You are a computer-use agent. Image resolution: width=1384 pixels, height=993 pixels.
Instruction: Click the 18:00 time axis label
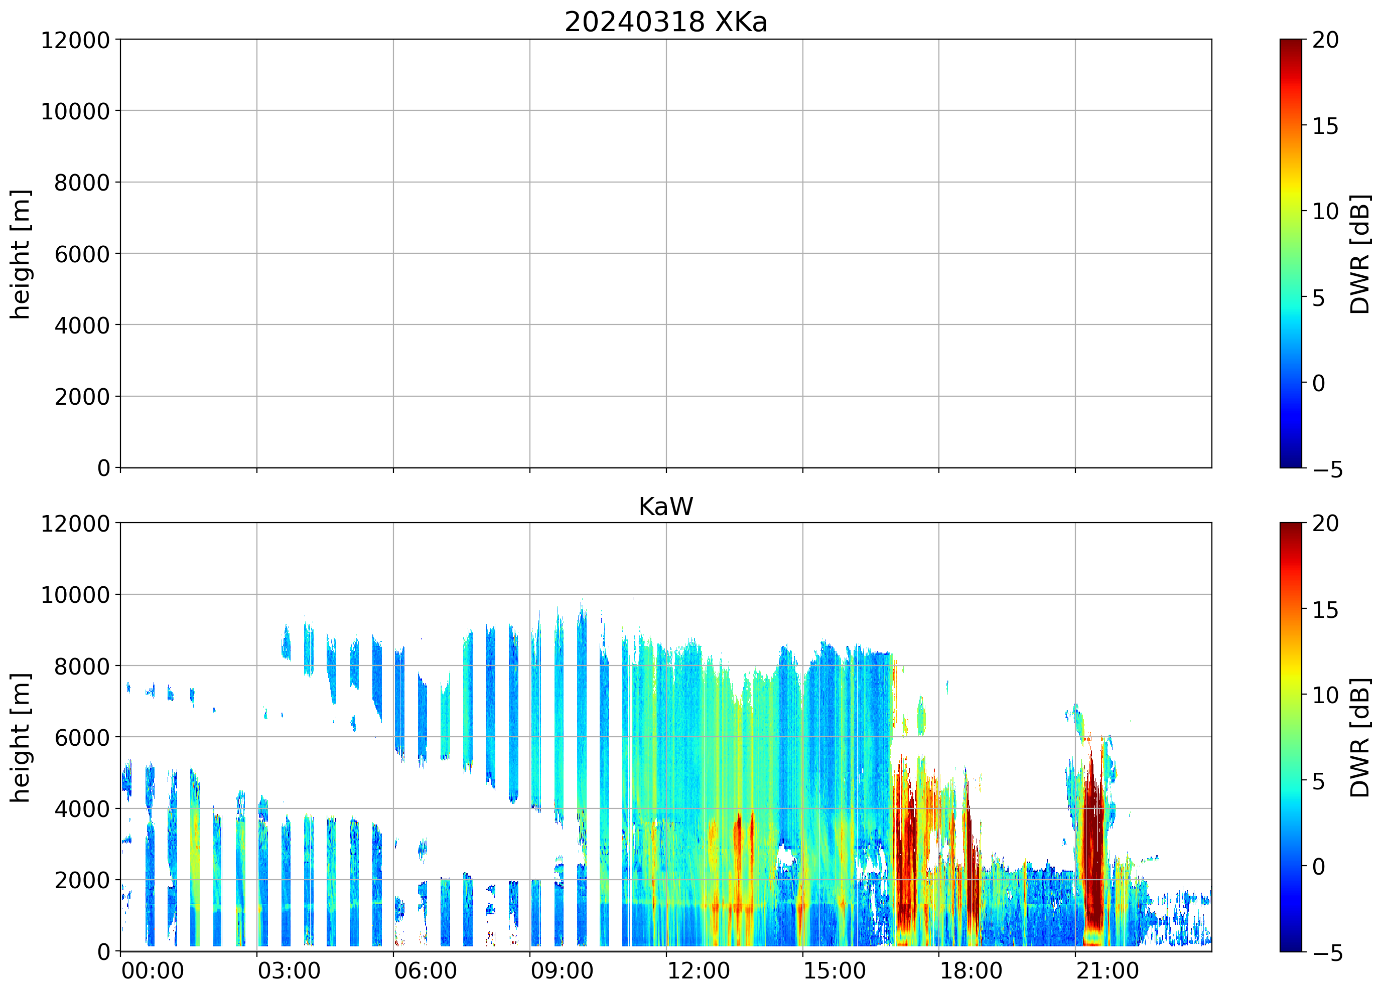pos(971,970)
